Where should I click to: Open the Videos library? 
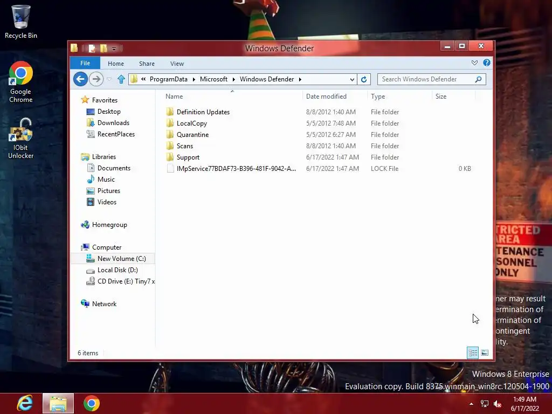coord(107,202)
